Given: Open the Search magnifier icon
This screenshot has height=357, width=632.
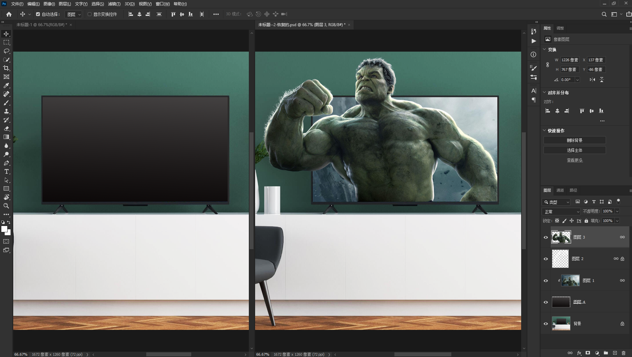Looking at the screenshot, I should pos(604,14).
